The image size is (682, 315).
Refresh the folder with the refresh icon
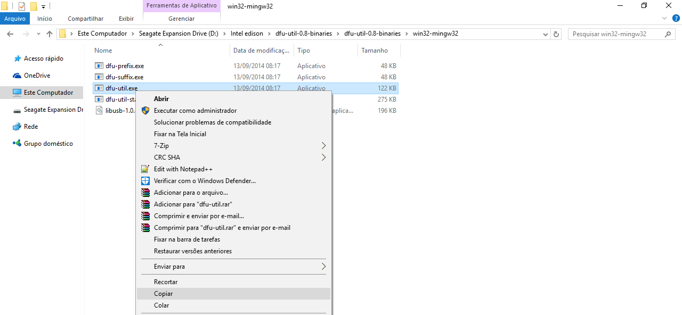557,34
